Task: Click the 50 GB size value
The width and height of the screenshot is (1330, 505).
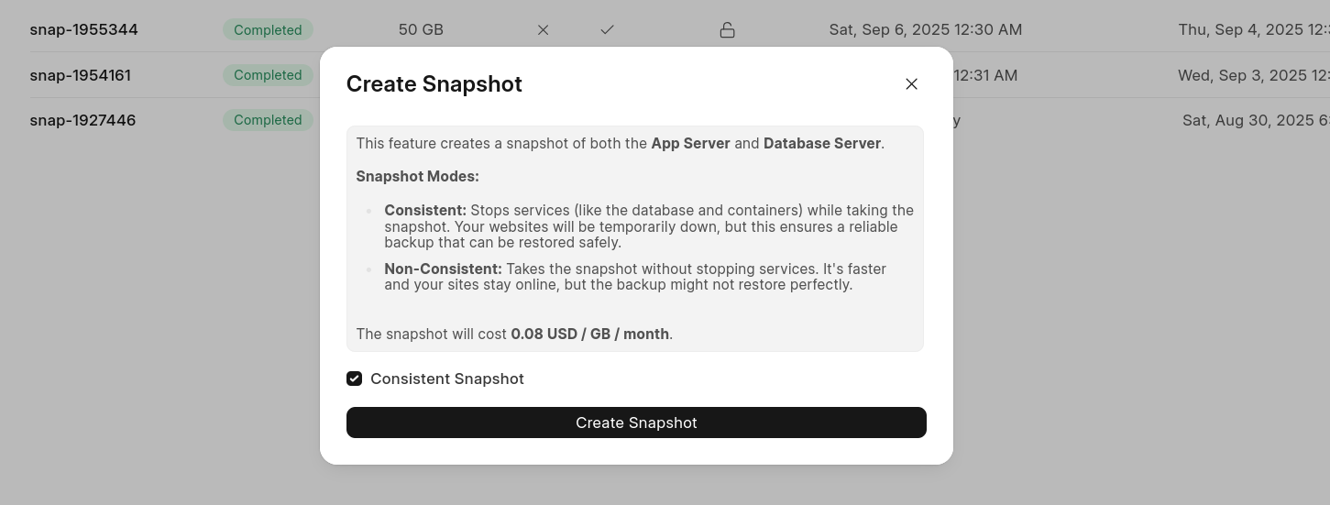Action: pos(421,29)
